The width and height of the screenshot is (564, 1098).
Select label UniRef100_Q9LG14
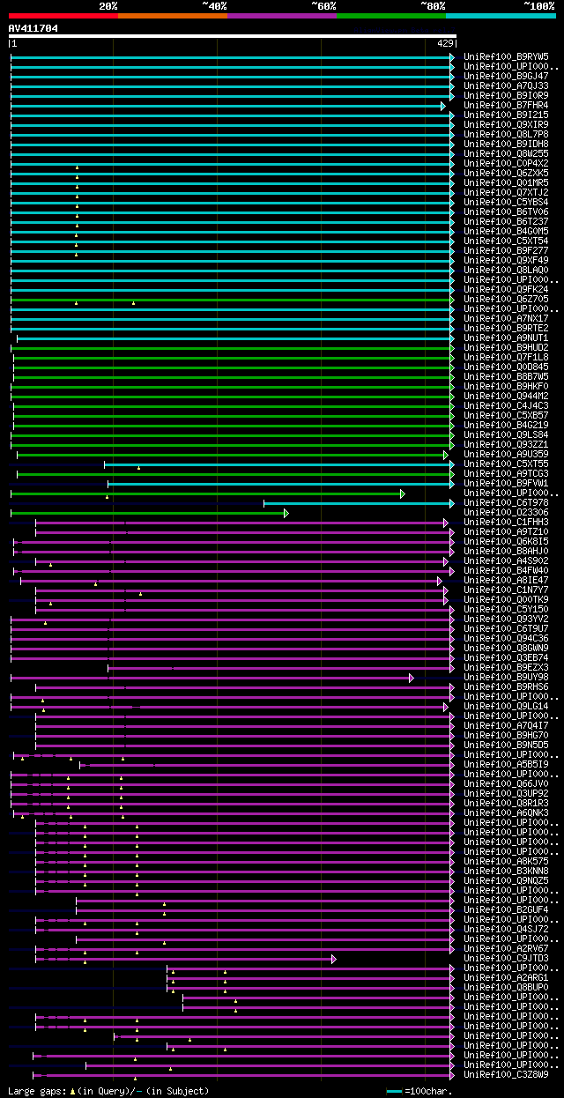(506, 707)
